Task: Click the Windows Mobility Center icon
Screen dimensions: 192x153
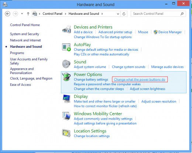Action: pyautogui.click(x=66, y=116)
